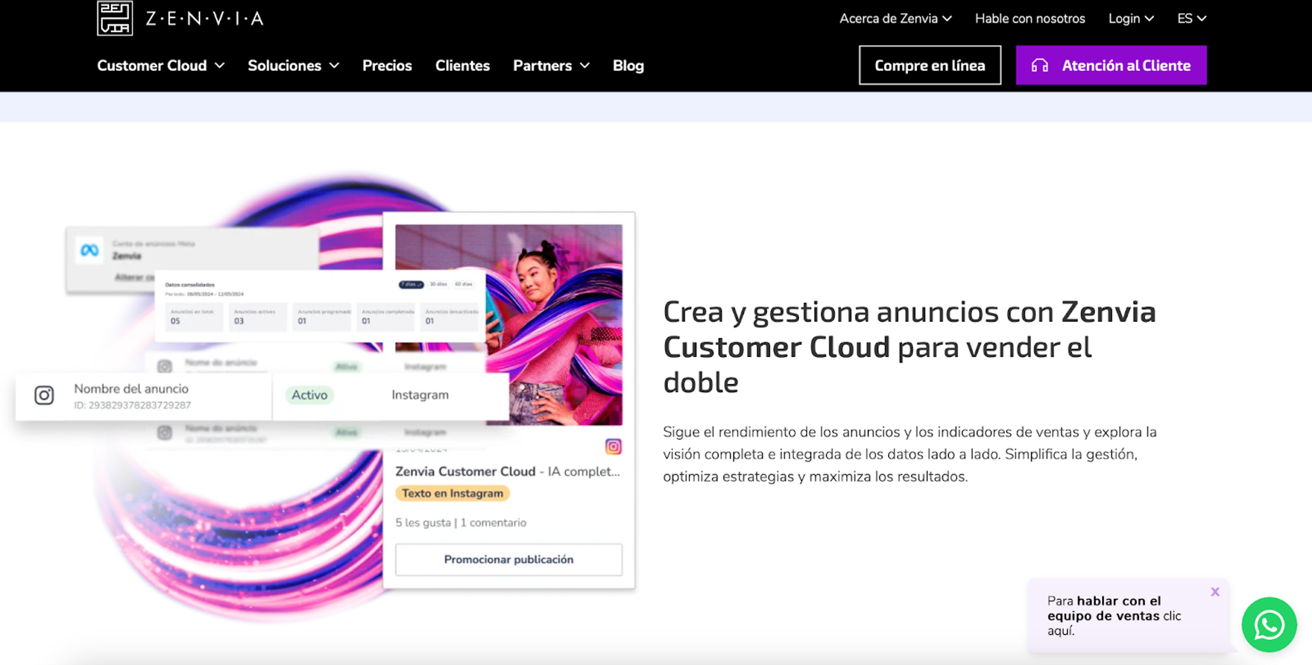Screen dimensions: 1312x665
Task: Click 'Nombre del anuncio' text
Action: click(x=132, y=389)
